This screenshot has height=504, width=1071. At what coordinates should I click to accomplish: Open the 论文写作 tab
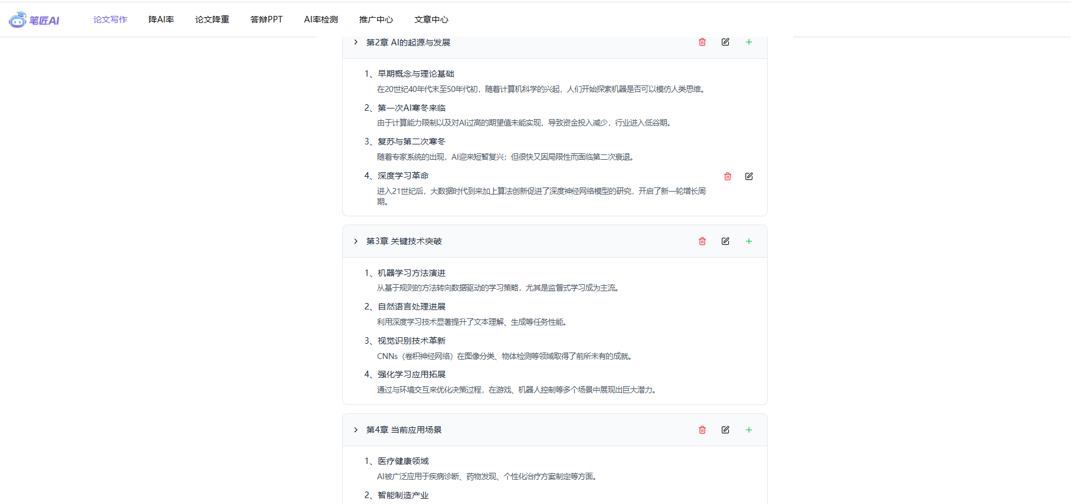[110, 19]
